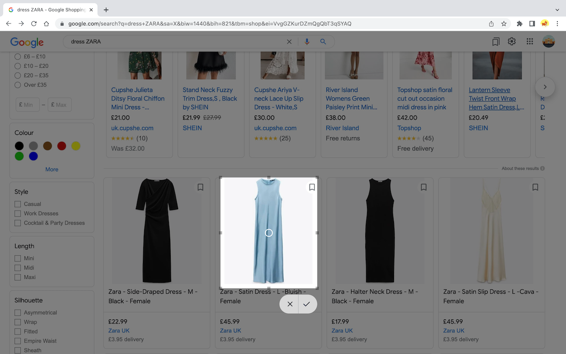Open the Halter Neck Dress product image
566x354 pixels.
click(x=380, y=231)
